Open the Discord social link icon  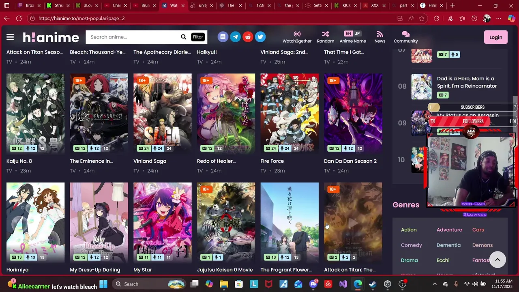223,37
